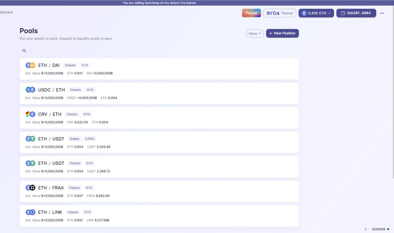This screenshot has width=394, height=233.
Task: Open the CRV / ETH pool row
Action: [x=159, y=118]
